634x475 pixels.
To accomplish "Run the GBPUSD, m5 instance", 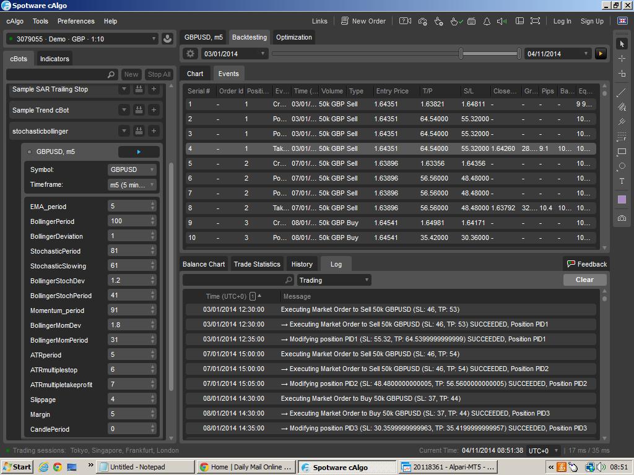I will click(x=139, y=152).
